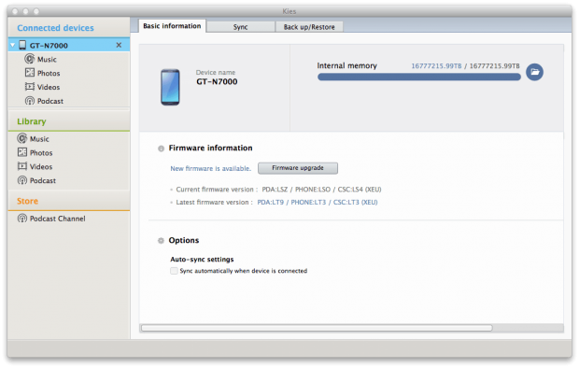Open the device Music icon under GT-N7000
Viewport: 579px width, 368px height.
point(30,59)
